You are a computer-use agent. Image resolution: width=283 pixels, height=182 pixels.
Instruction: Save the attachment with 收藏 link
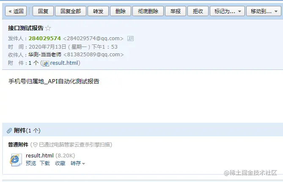click(60, 163)
